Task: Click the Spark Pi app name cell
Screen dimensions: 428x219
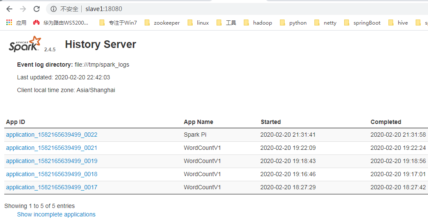Action: (195, 135)
